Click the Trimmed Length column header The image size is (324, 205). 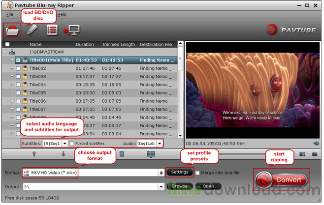pyautogui.click(x=118, y=44)
